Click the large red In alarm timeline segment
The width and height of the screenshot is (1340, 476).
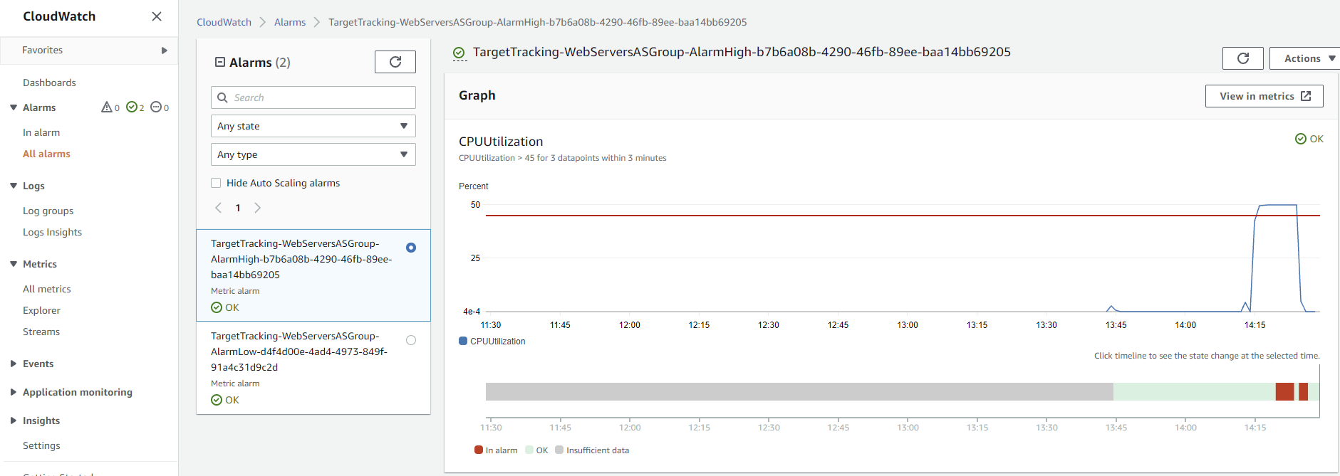coord(1284,391)
